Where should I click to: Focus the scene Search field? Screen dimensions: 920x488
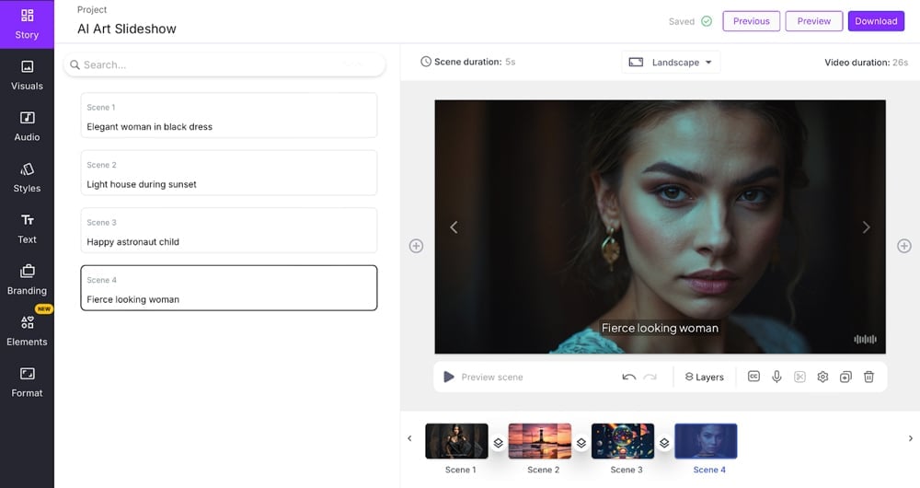pos(224,64)
